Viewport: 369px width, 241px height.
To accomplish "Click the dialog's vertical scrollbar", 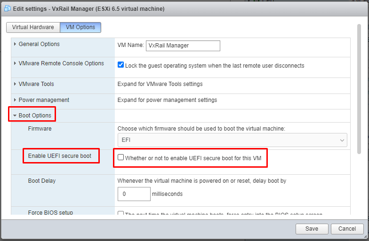I will (359, 89).
